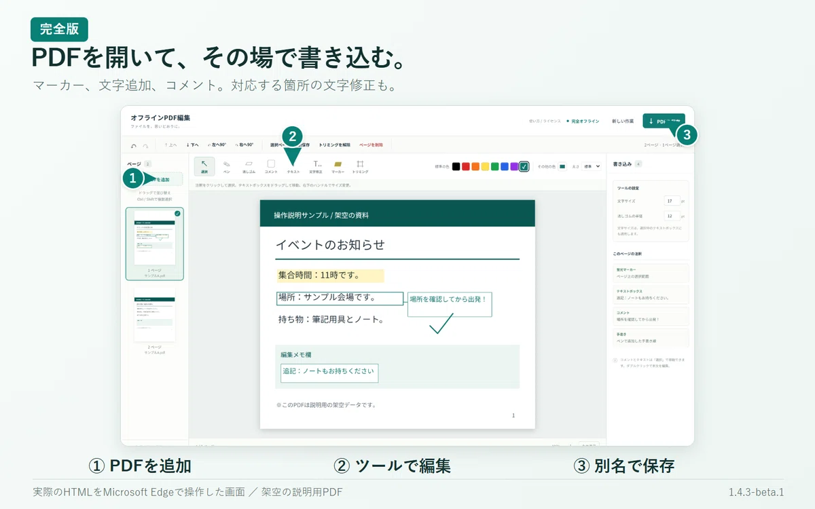Screen dimensions: 815x509
Task: Pick the orange standard color
Action: [x=475, y=166]
